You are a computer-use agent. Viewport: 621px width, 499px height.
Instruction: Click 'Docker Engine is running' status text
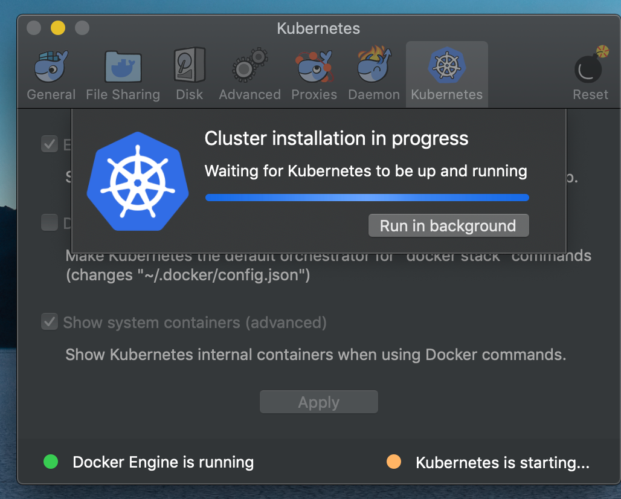pyautogui.click(x=163, y=462)
